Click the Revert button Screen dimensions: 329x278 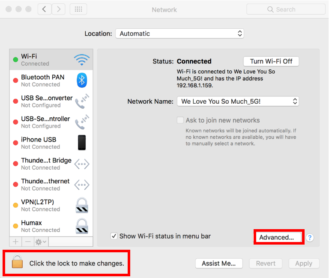click(266, 263)
